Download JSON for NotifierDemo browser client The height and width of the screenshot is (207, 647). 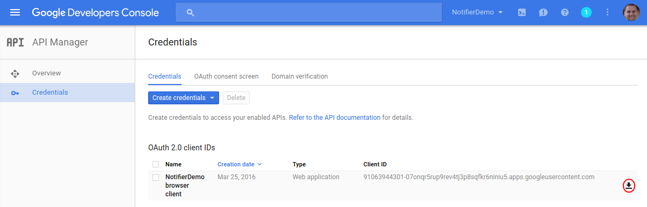pos(629,186)
